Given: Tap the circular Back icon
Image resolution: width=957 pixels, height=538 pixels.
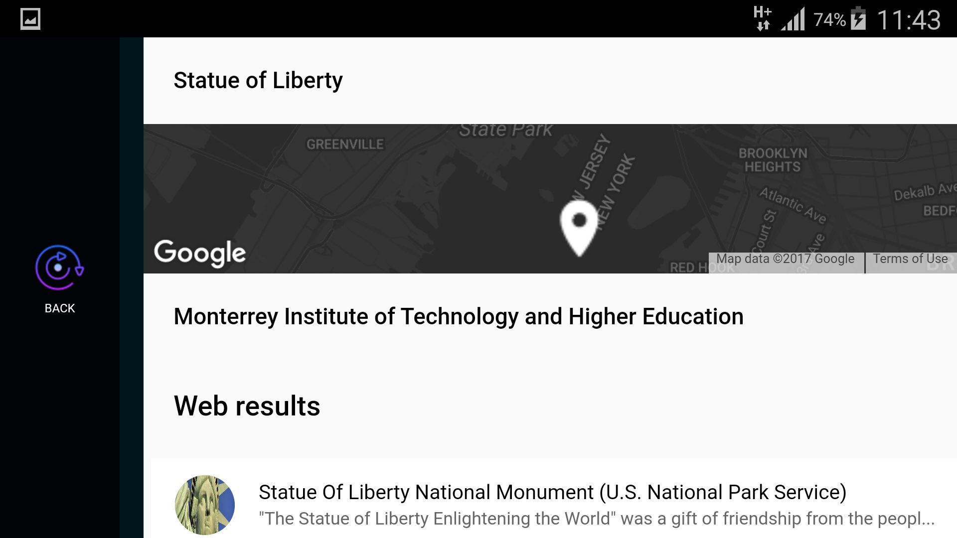Looking at the screenshot, I should click(x=59, y=268).
